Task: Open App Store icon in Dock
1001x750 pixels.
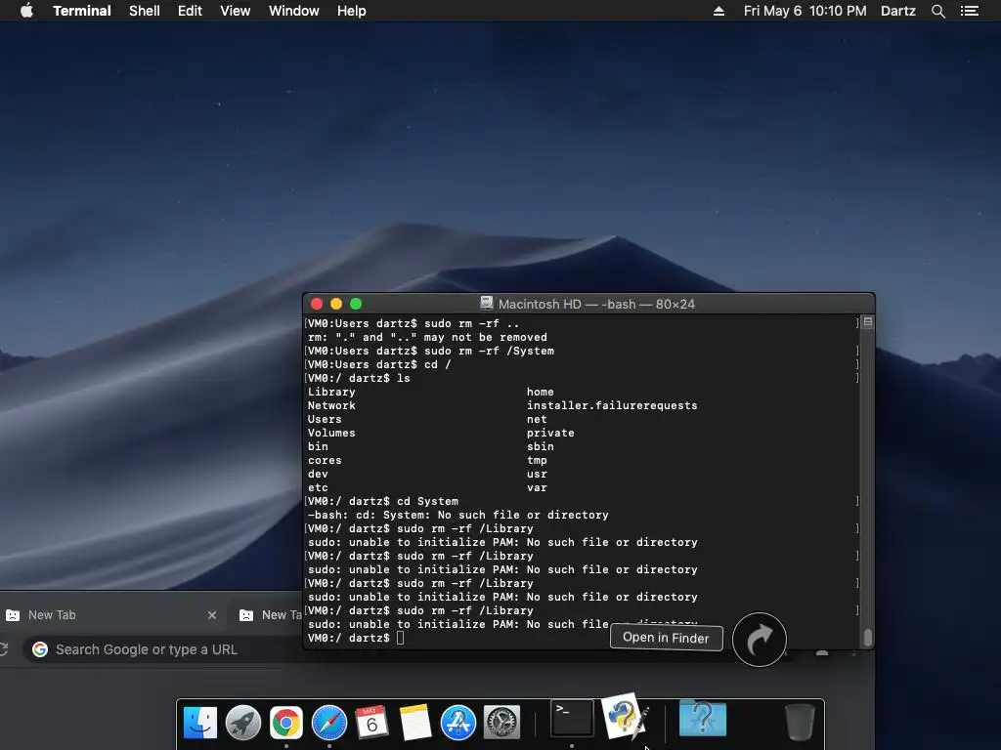Action: (x=457, y=723)
